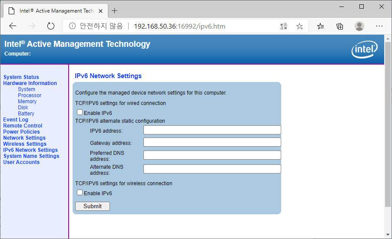Open the page translate icon
Image resolution: width=392 pixels, height=239 pixels.
[284, 26]
